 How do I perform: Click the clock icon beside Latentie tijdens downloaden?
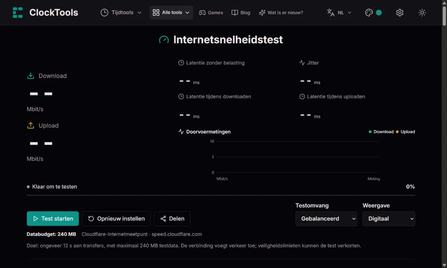[181, 97]
